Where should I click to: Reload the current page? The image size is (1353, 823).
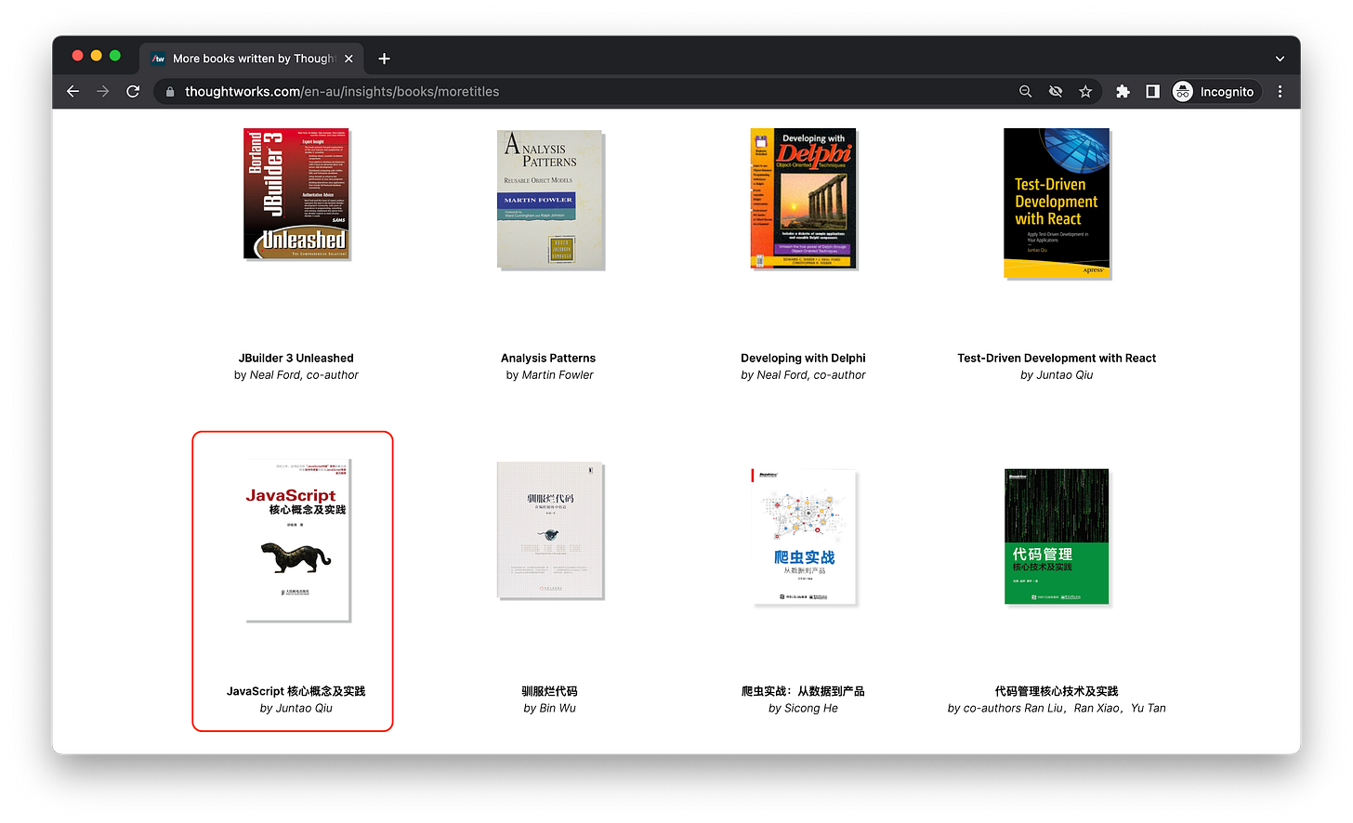(x=133, y=91)
